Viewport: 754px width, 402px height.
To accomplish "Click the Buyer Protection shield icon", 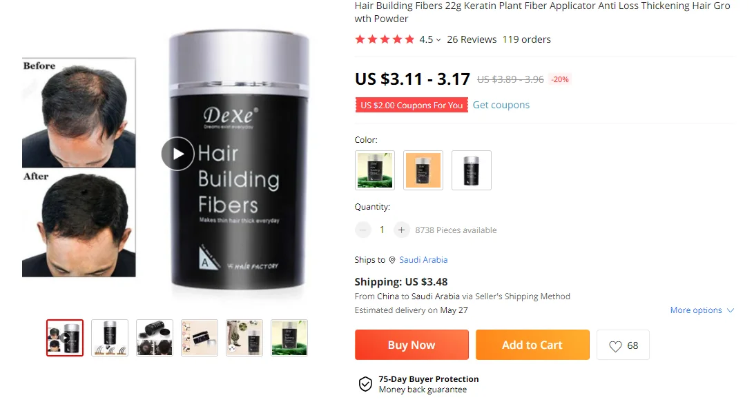I will tap(365, 384).
